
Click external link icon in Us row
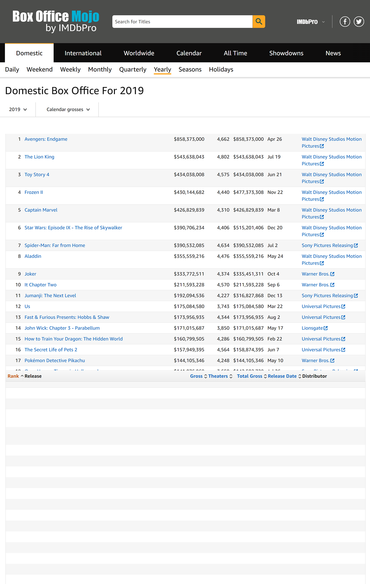click(x=343, y=307)
